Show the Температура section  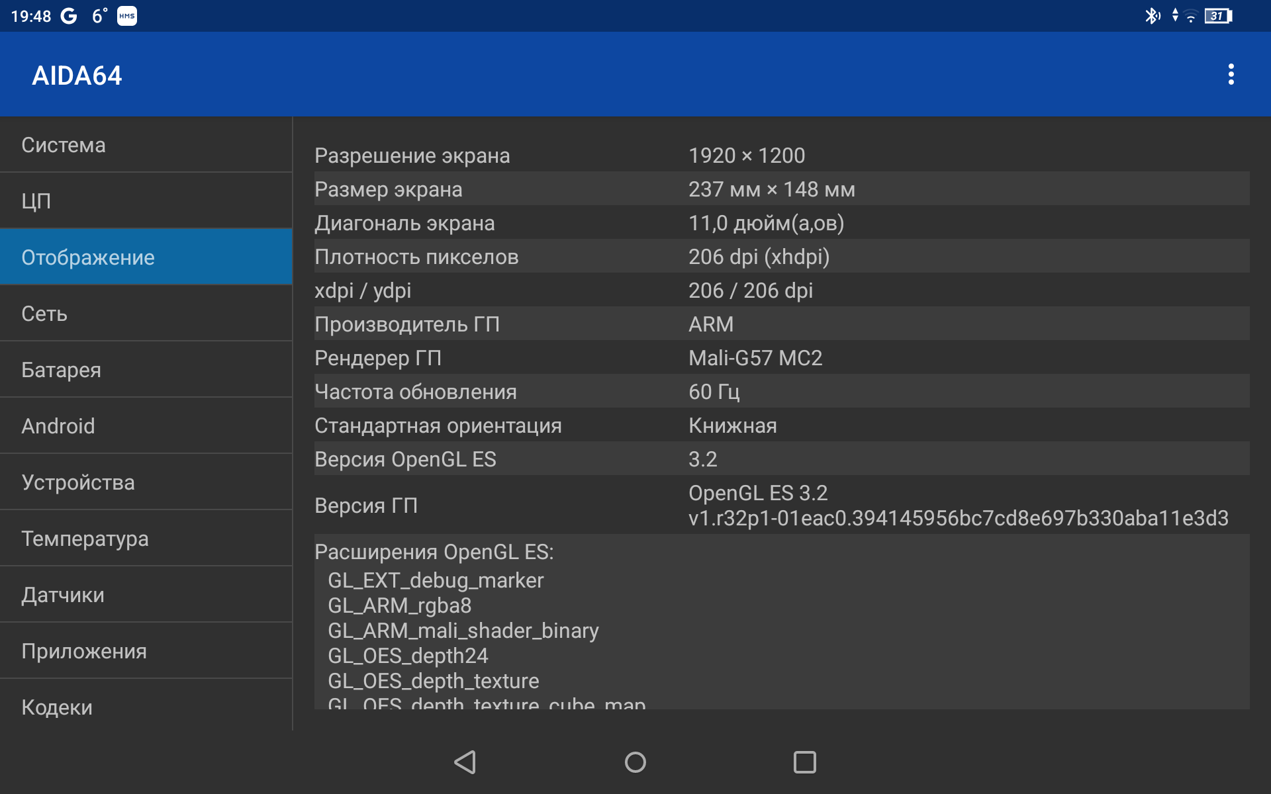click(146, 539)
